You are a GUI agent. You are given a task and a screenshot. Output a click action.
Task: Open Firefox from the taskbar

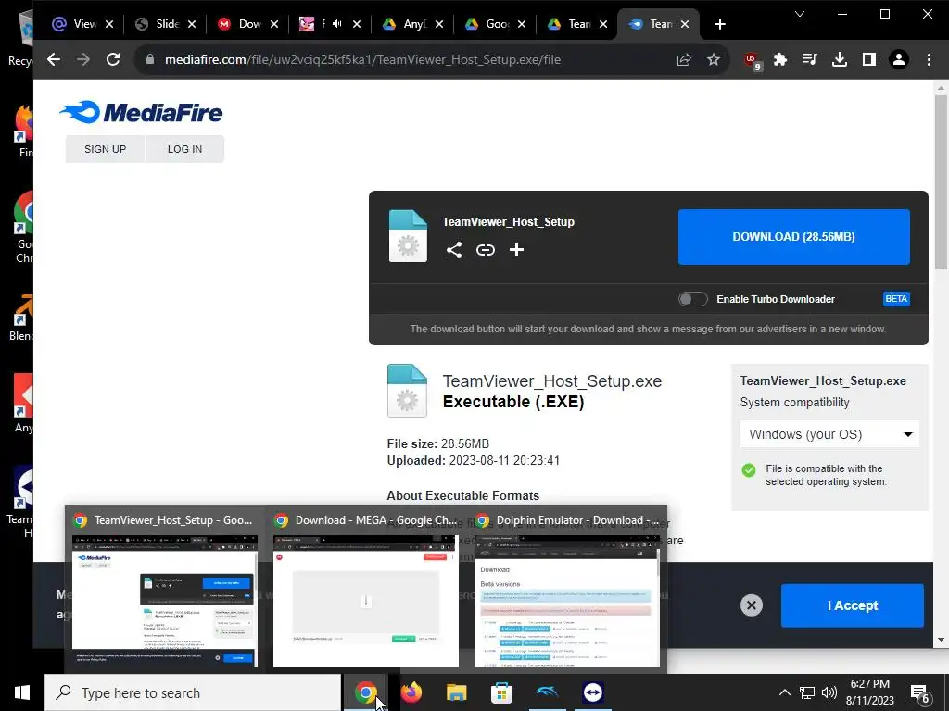click(x=411, y=692)
